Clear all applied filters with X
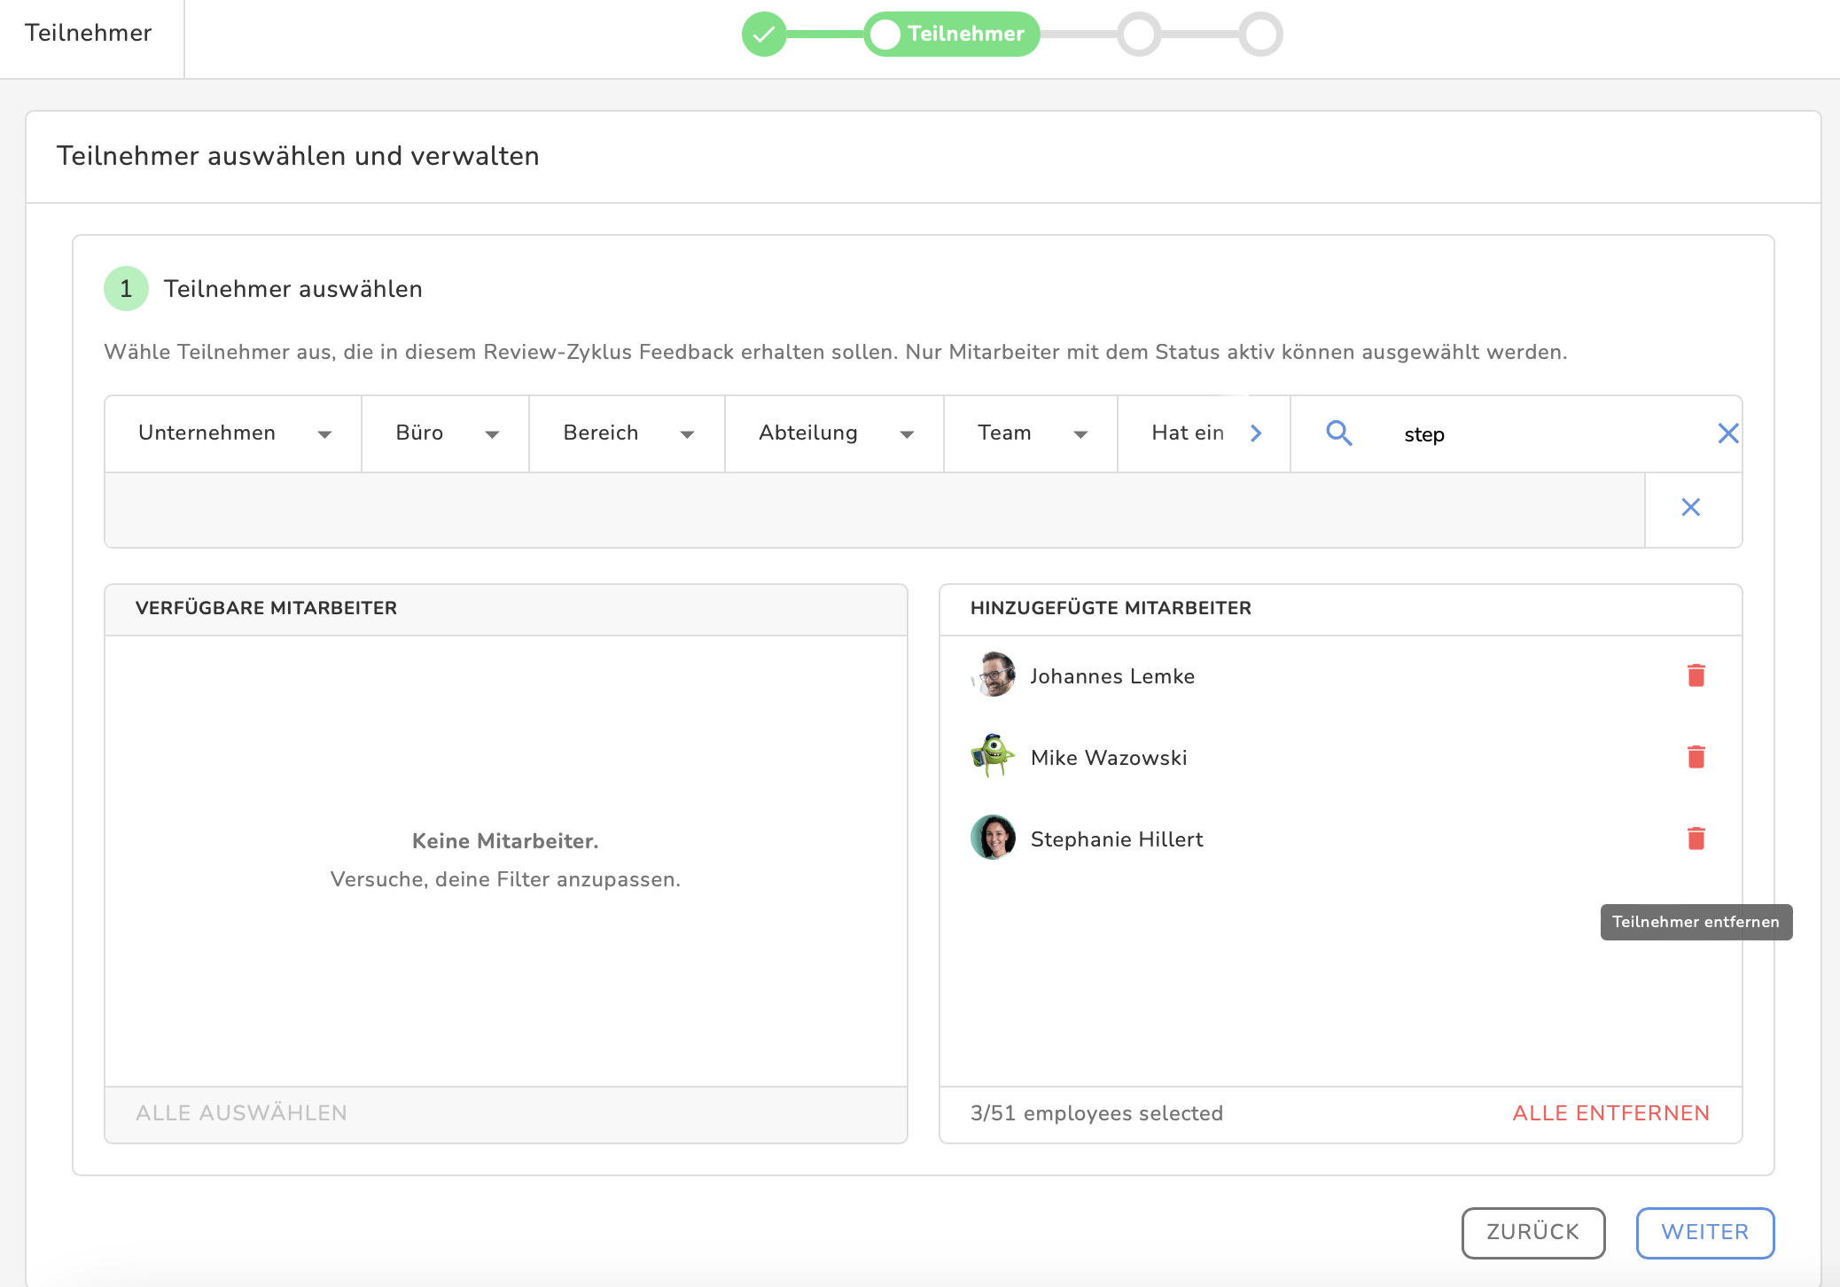Screen dimensions: 1840x1287 [x=1690, y=508]
